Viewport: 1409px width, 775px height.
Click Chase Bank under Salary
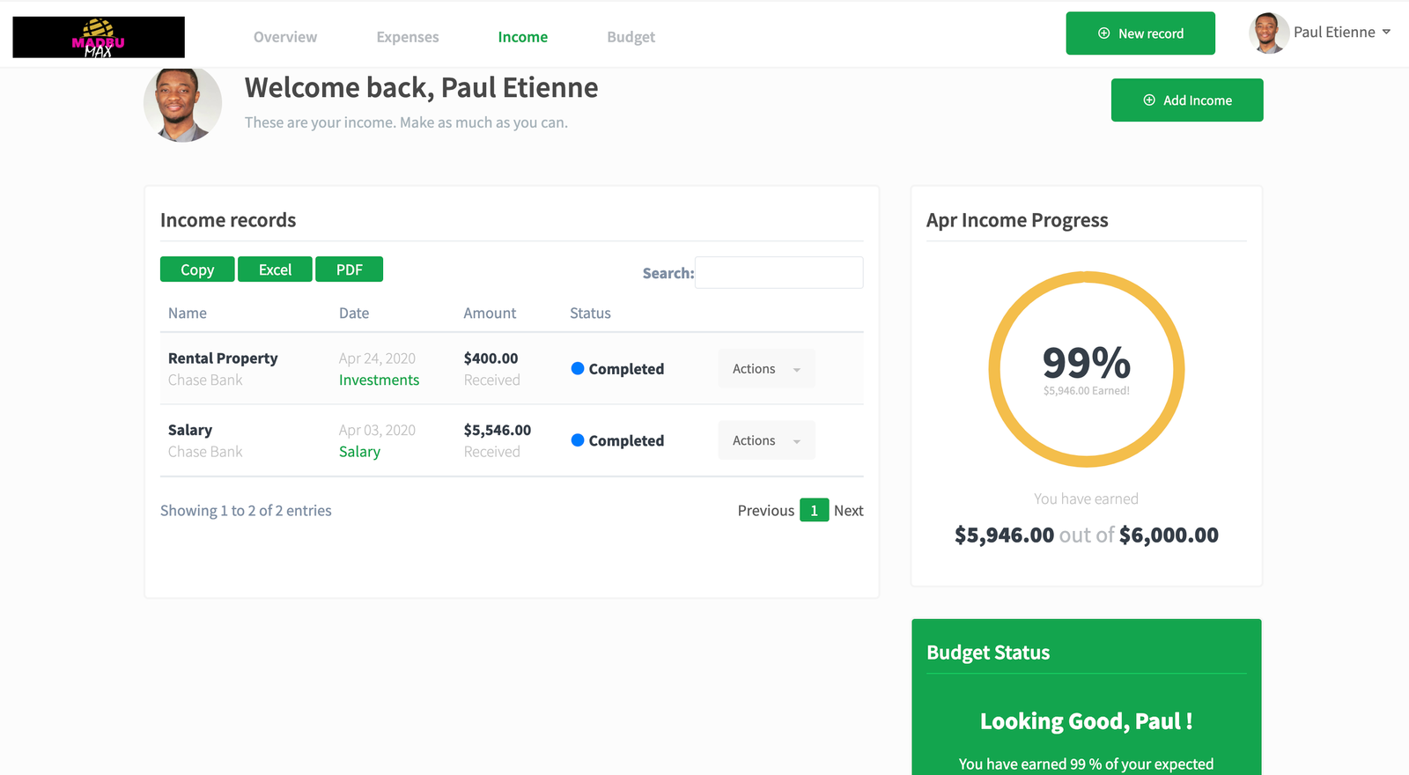pyautogui.click(x=205, y=452)
